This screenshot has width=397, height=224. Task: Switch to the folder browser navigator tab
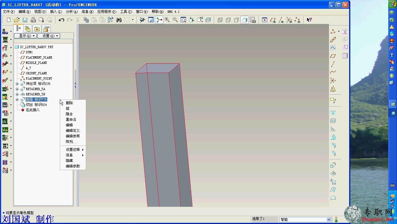point(28,29)
